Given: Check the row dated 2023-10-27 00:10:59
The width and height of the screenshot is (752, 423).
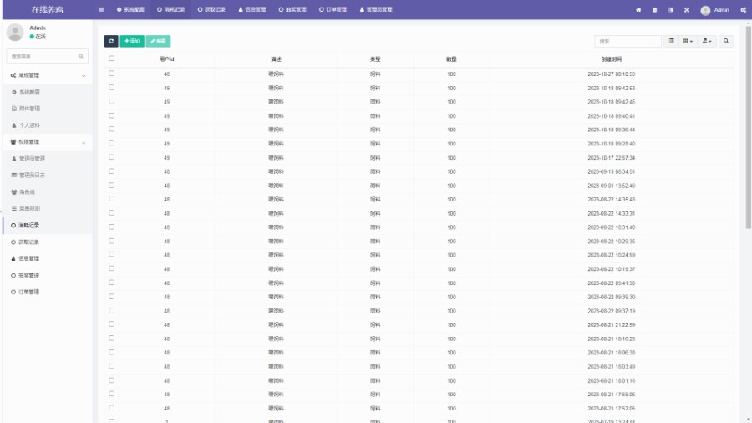Looking at the screenshot, I should (x=111, y=74).
